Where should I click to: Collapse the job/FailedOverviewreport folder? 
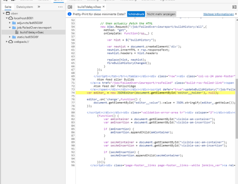[x=10, y=28]
